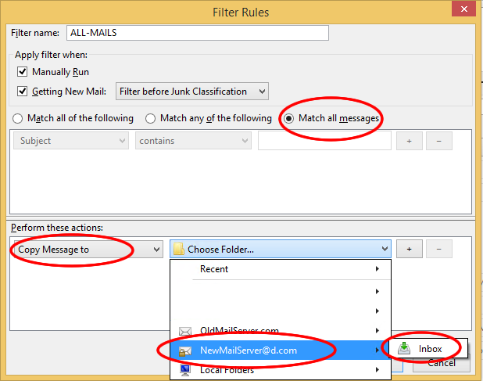Add a new action with plus button
This screenshot has width=483, height=381.
pos(409,249)
